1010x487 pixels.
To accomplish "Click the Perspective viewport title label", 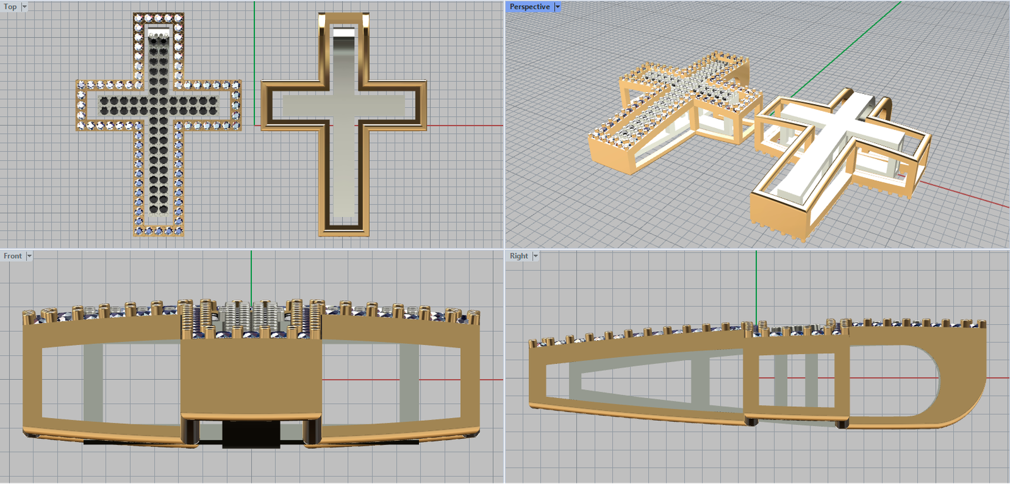I will pyautogui.click(x=529, y=7).
